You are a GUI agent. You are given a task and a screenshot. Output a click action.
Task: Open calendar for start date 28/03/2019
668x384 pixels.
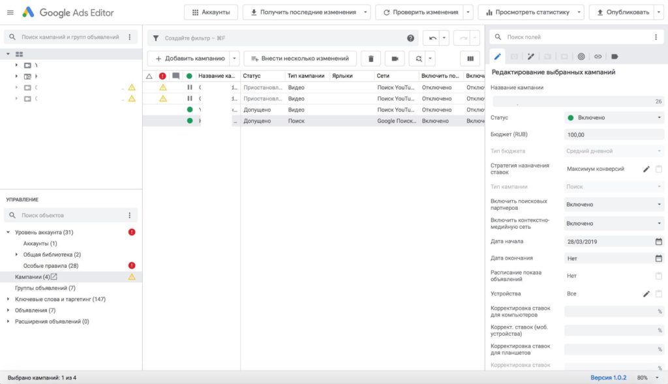tap(658, 241)
